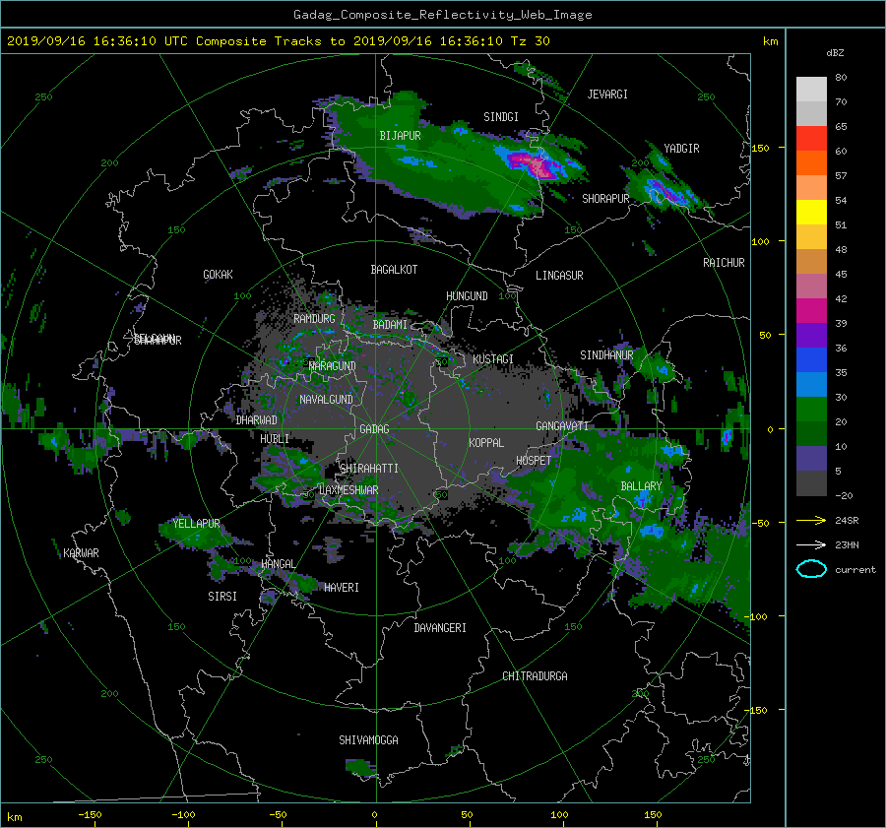Click the DAVANGERI city label
The image size is (886, 828).
coord(440,628)
